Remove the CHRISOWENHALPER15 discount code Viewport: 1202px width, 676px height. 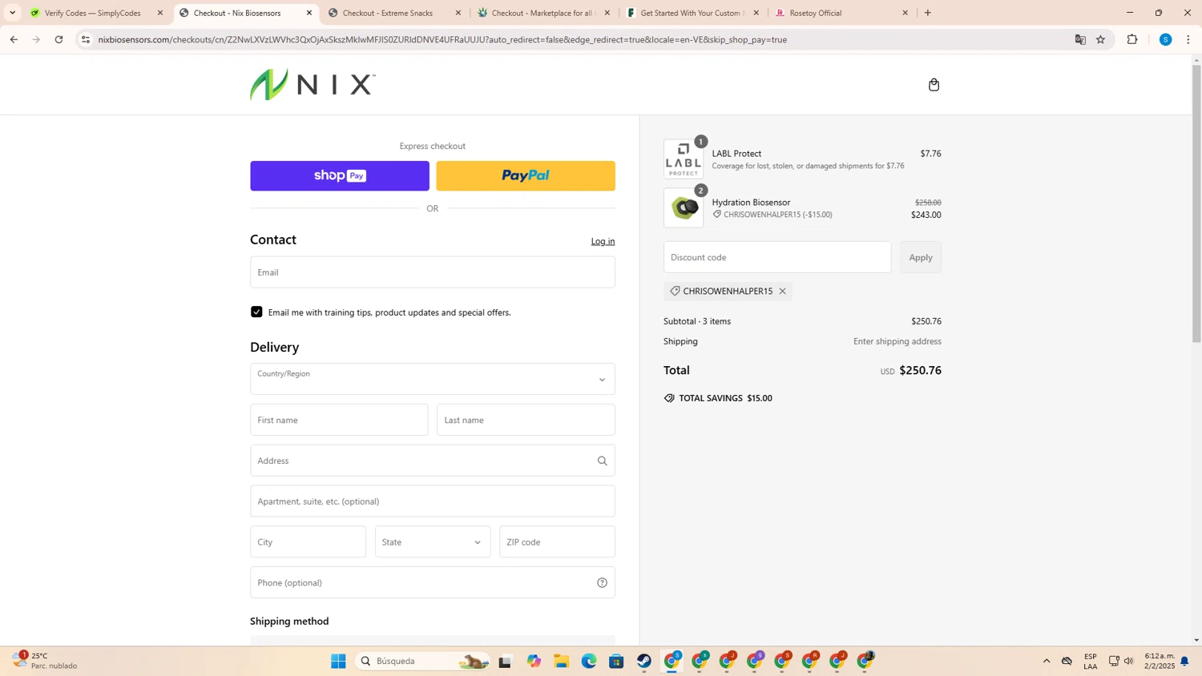coord(782,291)
